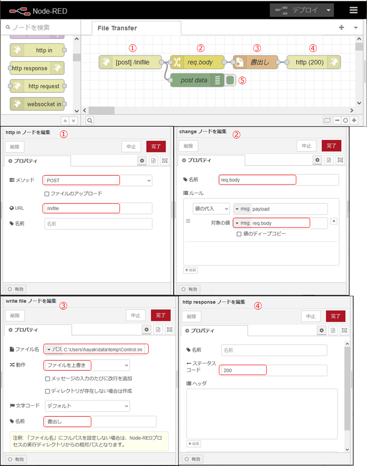Click the zoom in plus button on the canvas
This screenshot has width=367, height=466.
354,120
